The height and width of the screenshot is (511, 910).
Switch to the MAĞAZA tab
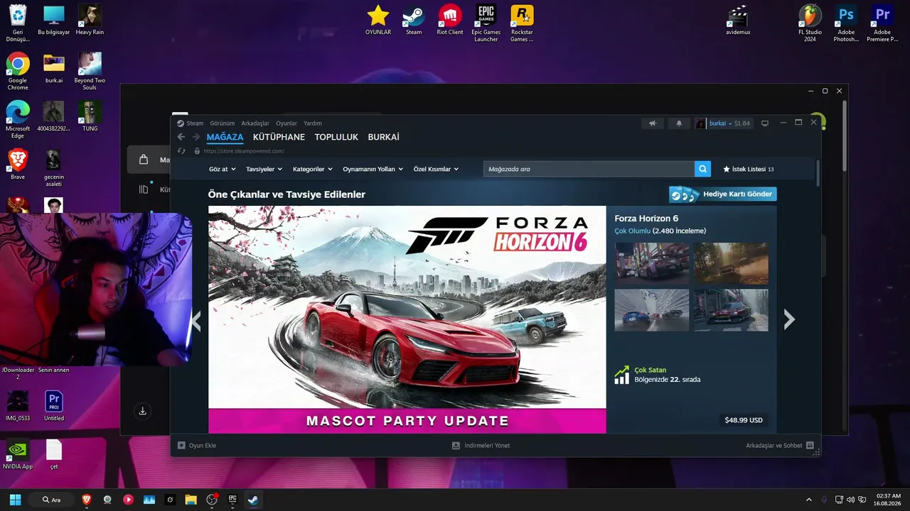[225, 137]
